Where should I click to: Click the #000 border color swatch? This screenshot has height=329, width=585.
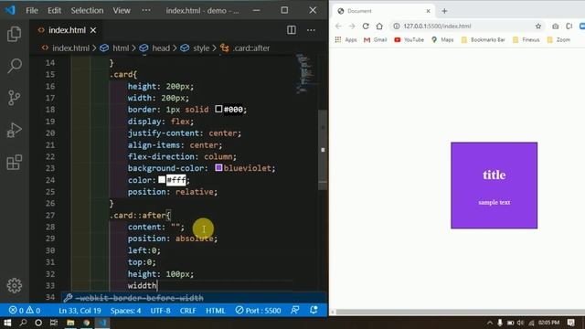click(218, 109)
